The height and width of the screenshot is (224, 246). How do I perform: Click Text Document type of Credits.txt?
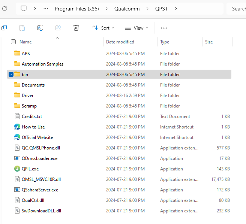[175, 116]
